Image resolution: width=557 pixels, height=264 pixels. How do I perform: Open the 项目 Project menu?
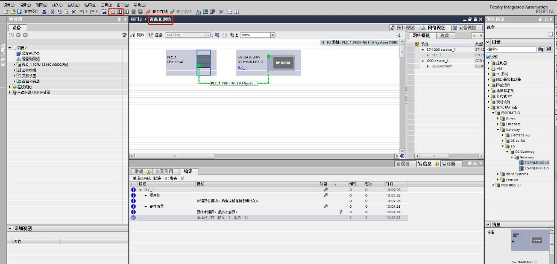(x=9, y=5)
